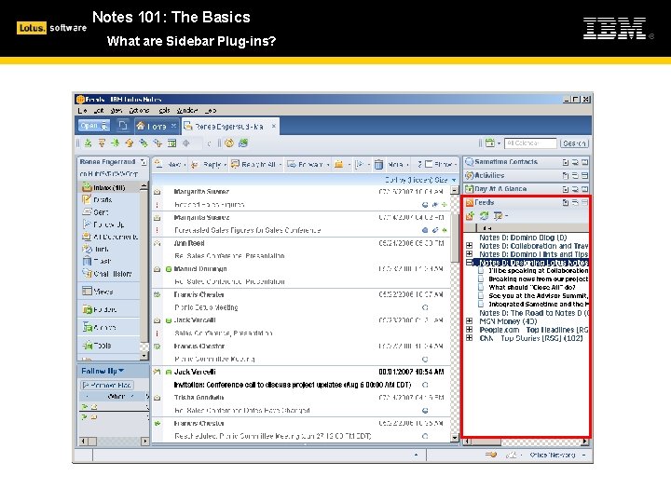This screenshot has width=671, height=503.
Task: Click the refresh feeds icon
Action: [x=484, y=216]
